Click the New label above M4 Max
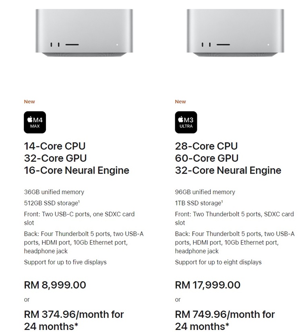302x332 pixels. pyautogui.click(x=29, y=102)
